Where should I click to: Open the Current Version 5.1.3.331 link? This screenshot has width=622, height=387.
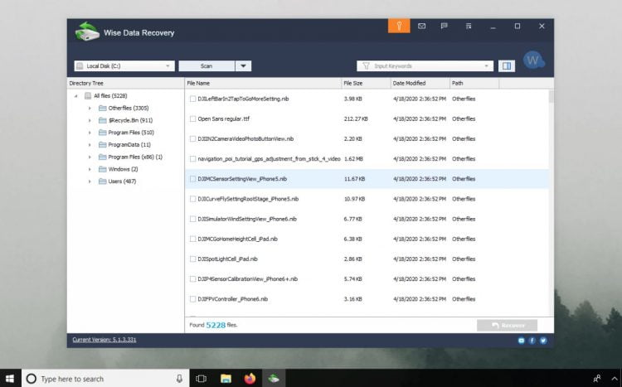pyautogui.click(x=104, y=340)
